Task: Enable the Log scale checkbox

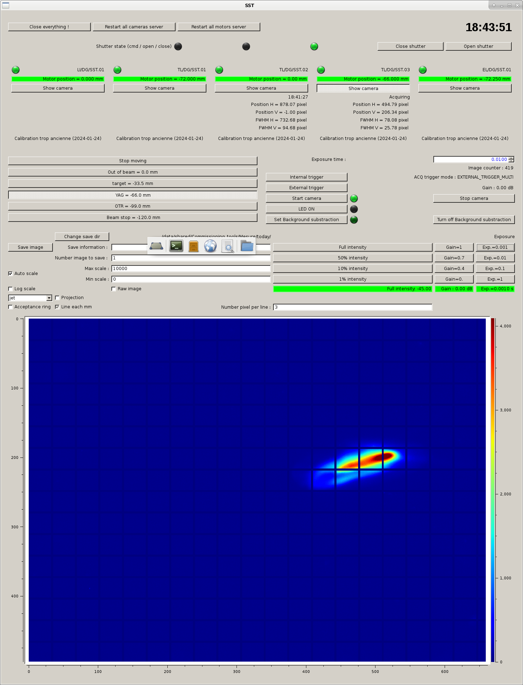Action: (x=10, y=289)
